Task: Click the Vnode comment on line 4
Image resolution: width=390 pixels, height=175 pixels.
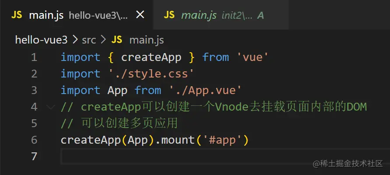Action: 214,107
